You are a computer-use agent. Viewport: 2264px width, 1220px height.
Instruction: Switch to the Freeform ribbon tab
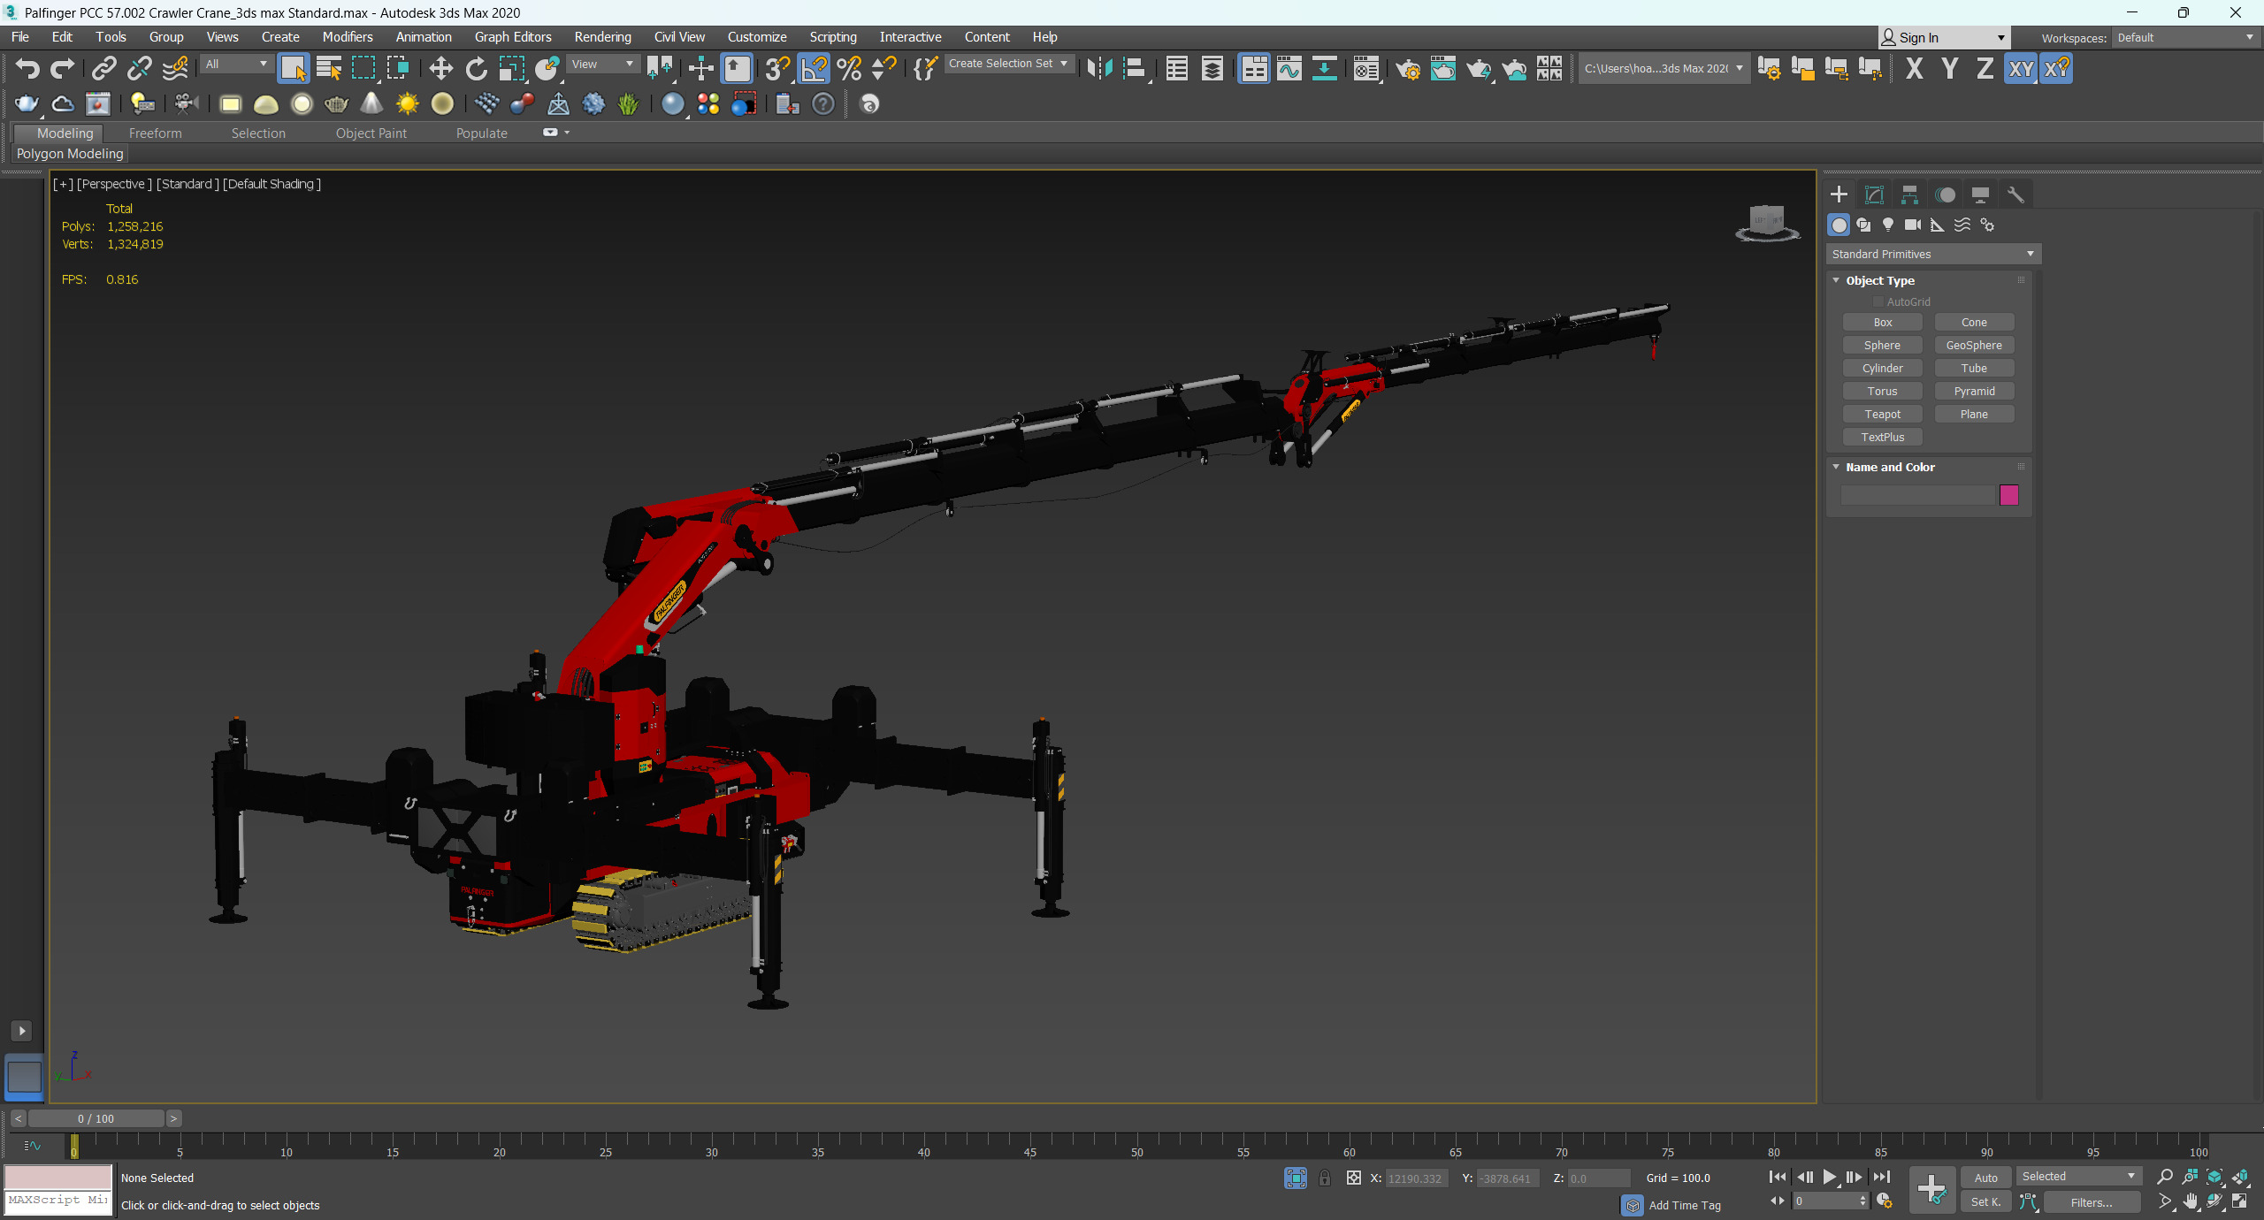point(155,133)
